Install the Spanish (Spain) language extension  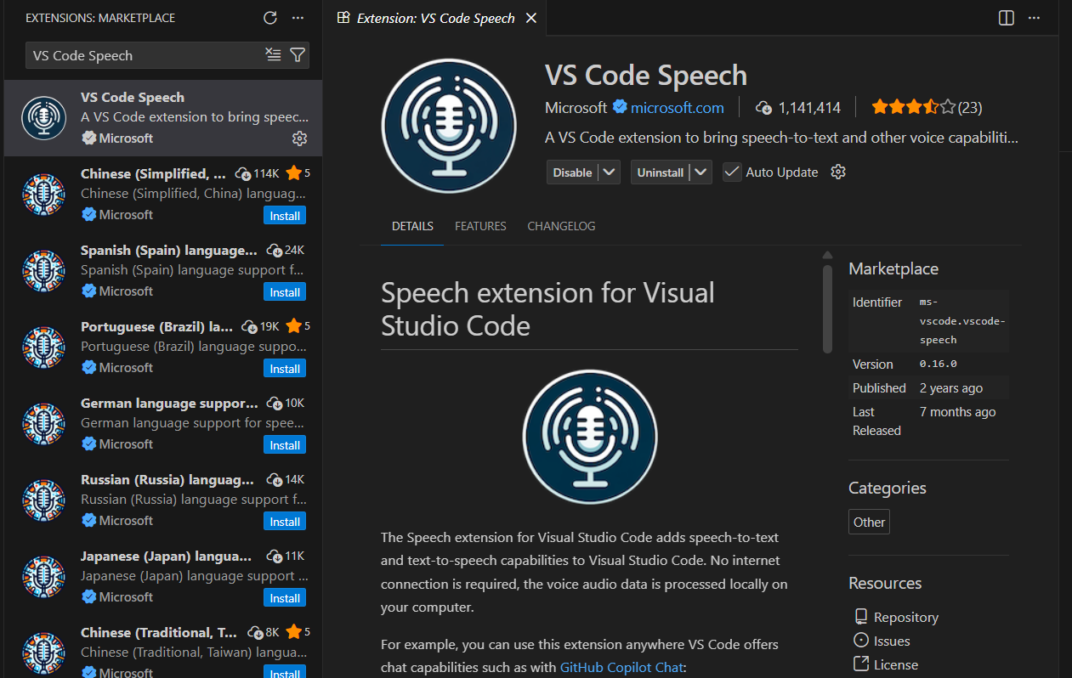pos(285,292)
